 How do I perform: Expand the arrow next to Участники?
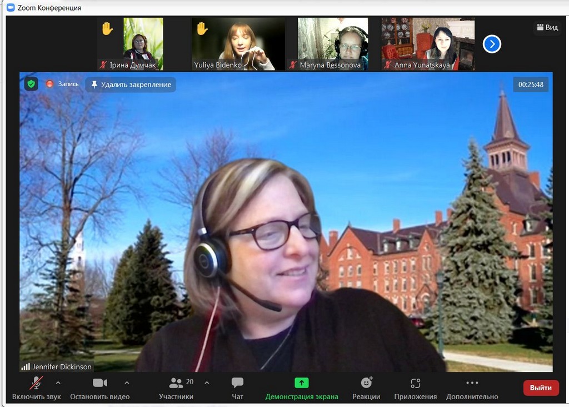click(x=207, y=383)
